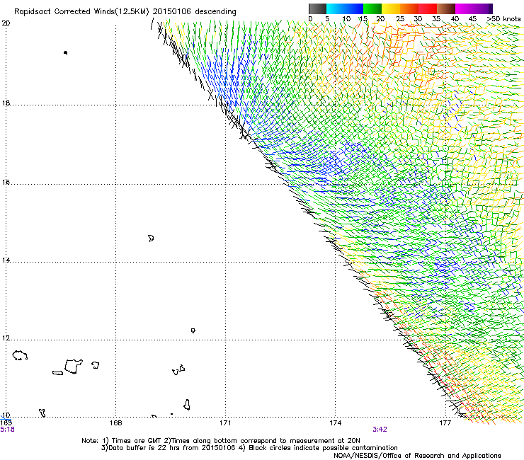Click the green 15-20 knots legend swatch
Screen dimensions: 524x460
tap(372, 8)
